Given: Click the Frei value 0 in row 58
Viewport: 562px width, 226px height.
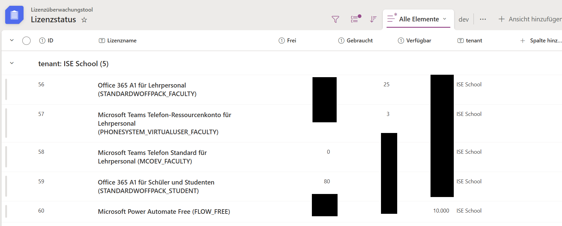Looking at the screenshot, I should pos(328,152).
